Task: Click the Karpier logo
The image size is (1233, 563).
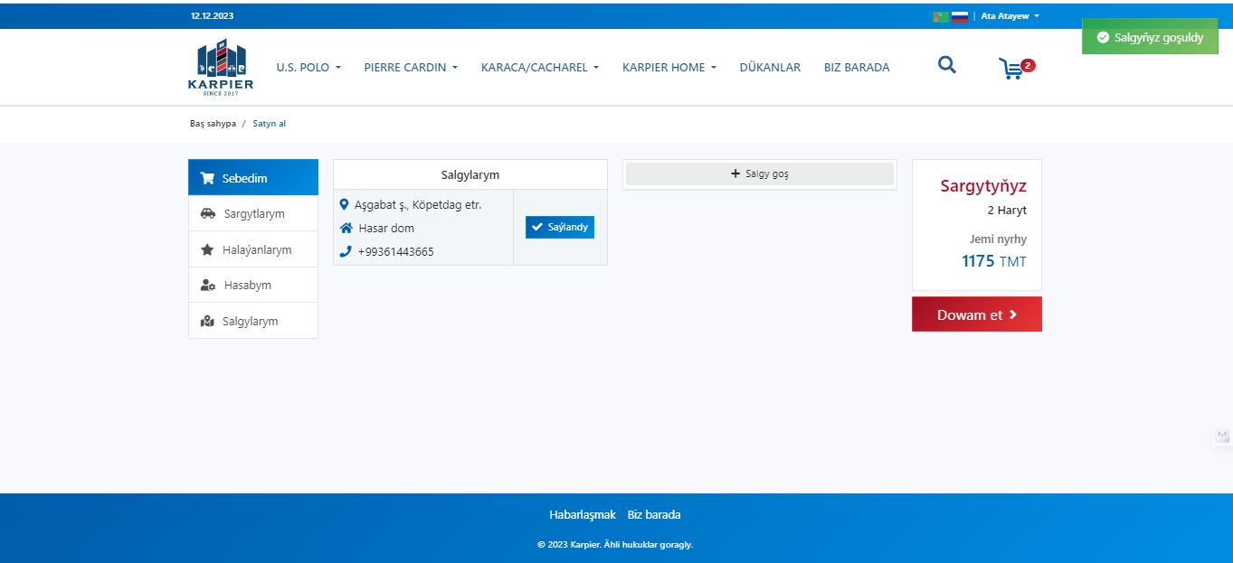Action: tap(221, 68)
